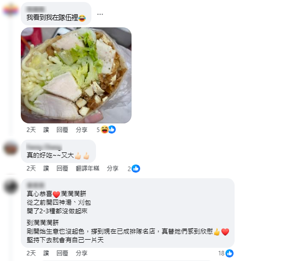Reply to the '真心恭喜潤潤潤餅' comment
294x261 pixels.
62,253
